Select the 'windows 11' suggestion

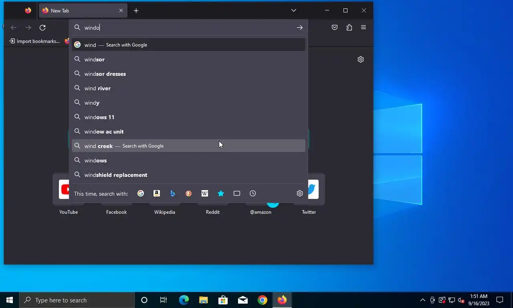[188, 117]
